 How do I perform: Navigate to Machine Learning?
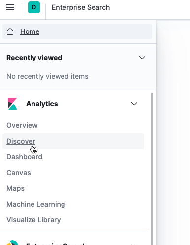tap(36, 204)
